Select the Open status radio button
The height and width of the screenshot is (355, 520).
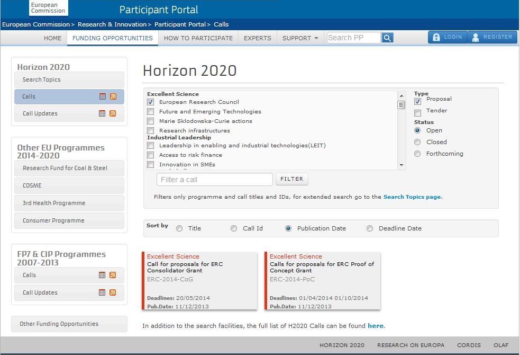417,130
